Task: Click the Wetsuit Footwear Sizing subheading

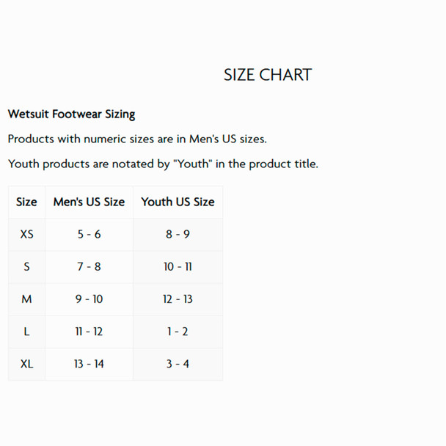Action: (x=71, y=114)
